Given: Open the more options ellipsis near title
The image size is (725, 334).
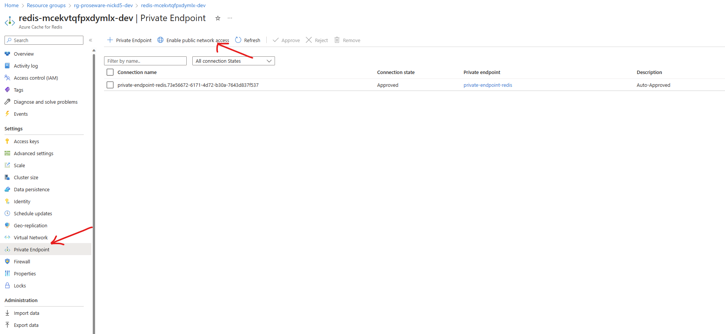Looking at the screenshot, I should pos(230,18).
